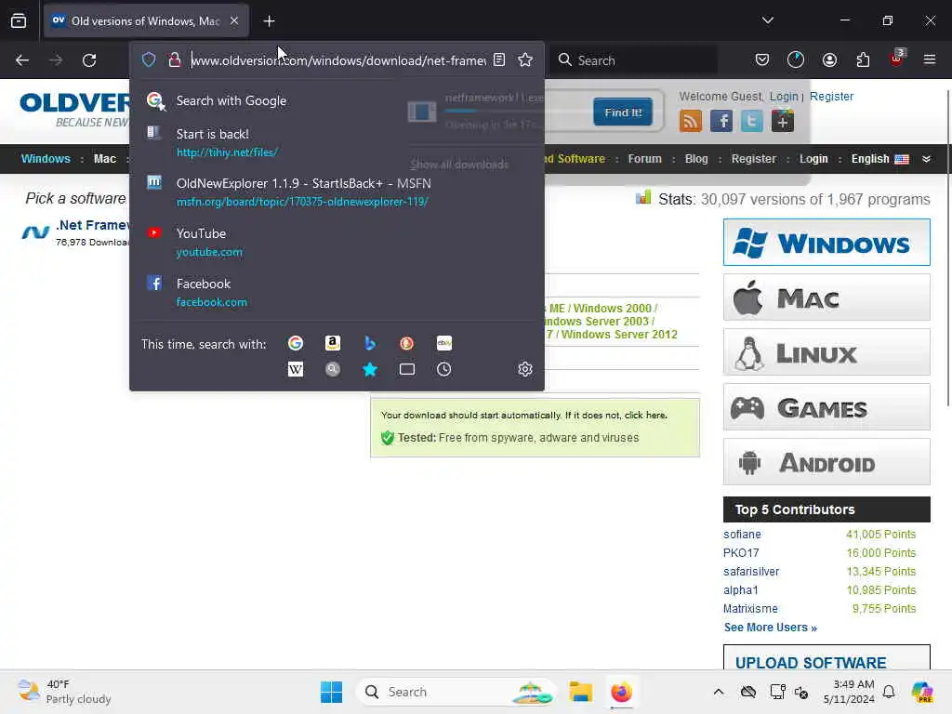Bookmark this page with star icon
Screen dimensions: 952x714
point(525,59)
